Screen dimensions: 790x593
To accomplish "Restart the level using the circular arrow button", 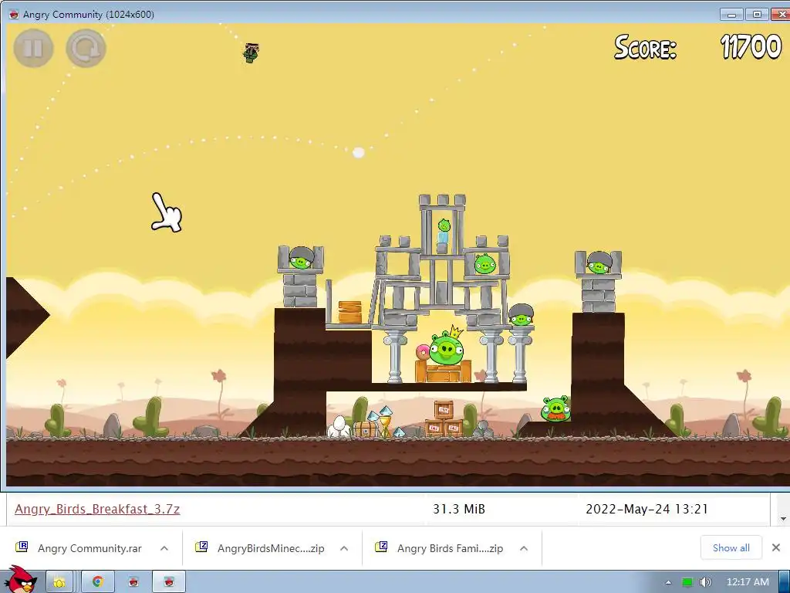I will 86,49.
